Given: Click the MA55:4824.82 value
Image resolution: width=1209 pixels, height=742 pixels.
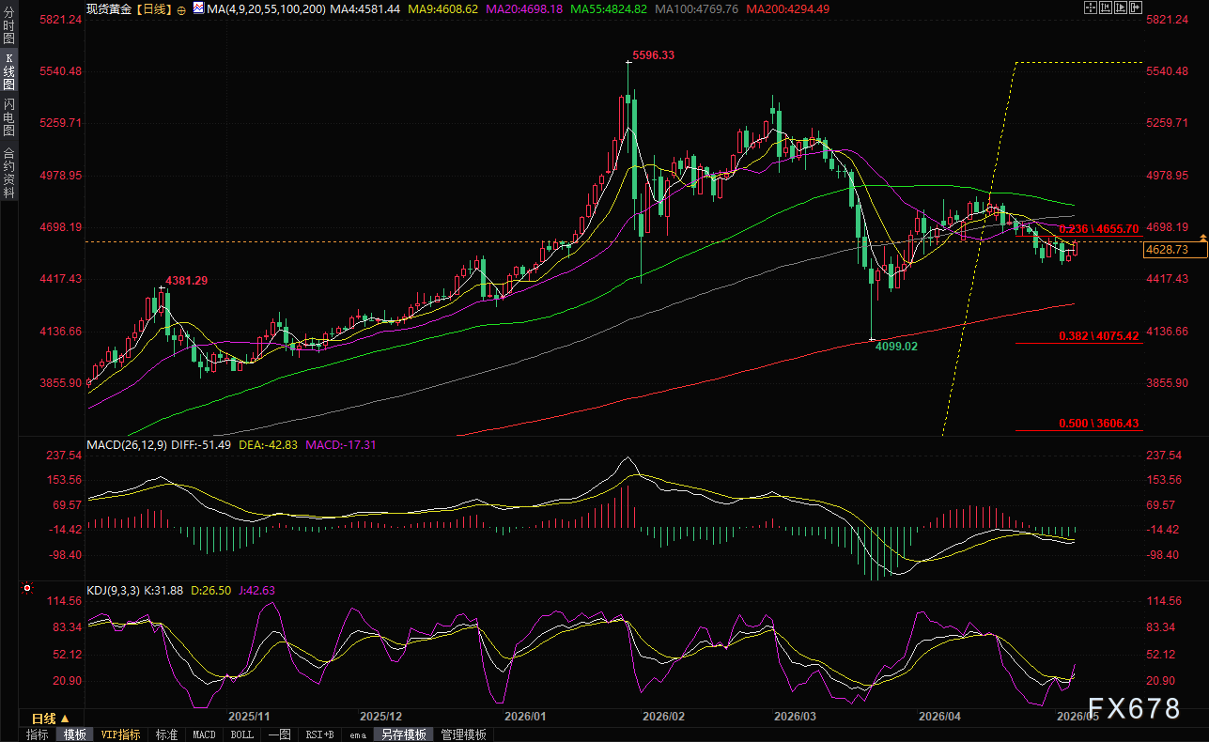Looking at the screenshot, I should point(609,8).
